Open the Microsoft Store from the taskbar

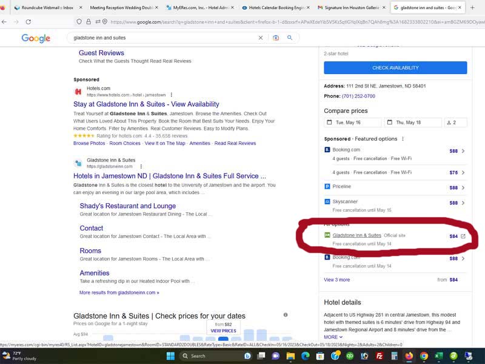pyautogui.click(x=320, y=356)
